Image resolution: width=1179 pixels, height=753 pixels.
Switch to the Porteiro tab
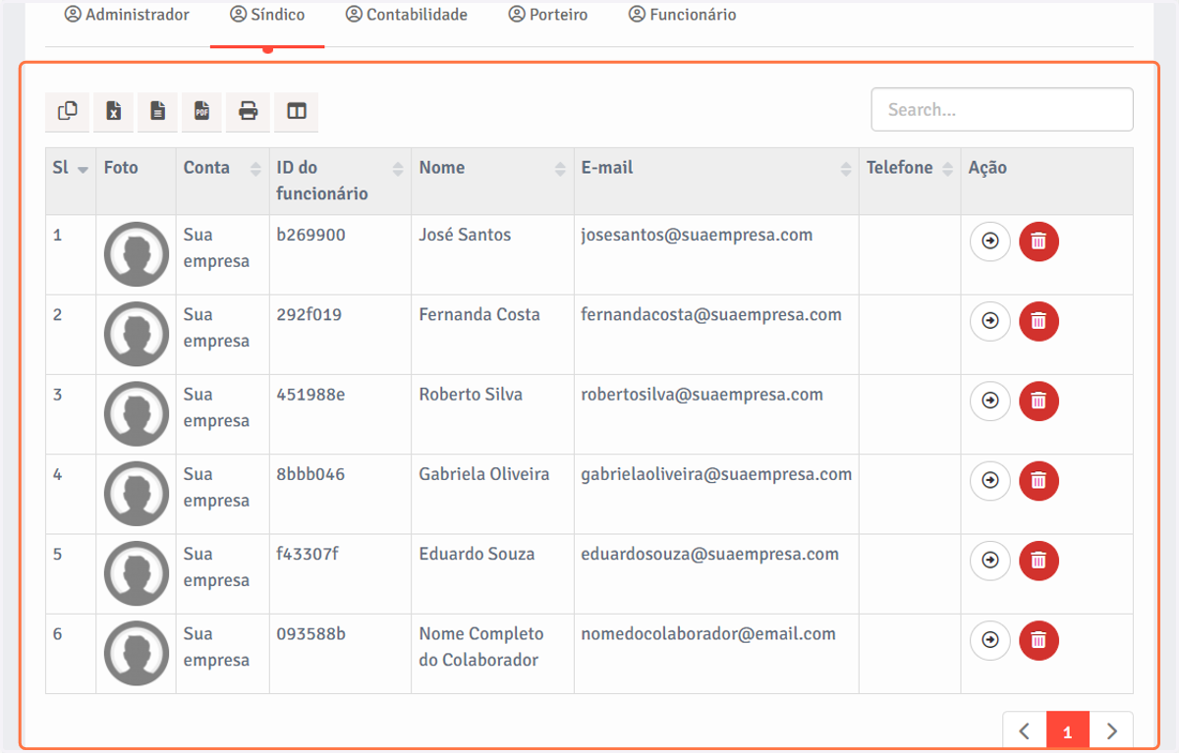coord(548,16)
